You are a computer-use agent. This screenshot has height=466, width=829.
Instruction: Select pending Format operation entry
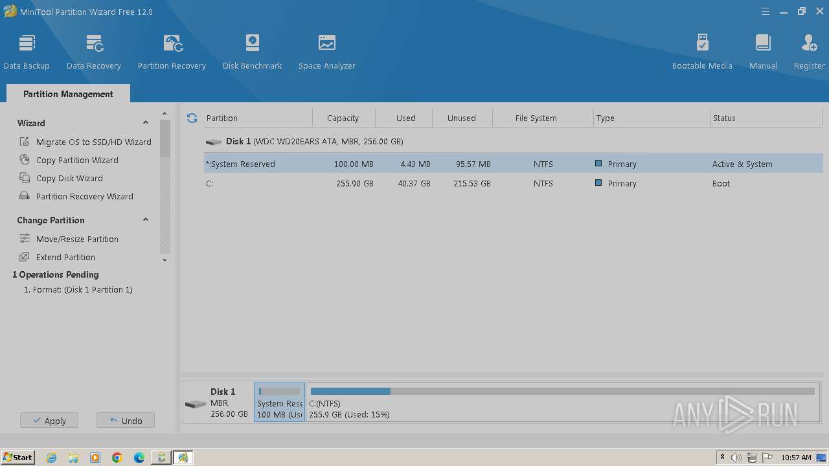coord(78,289)
